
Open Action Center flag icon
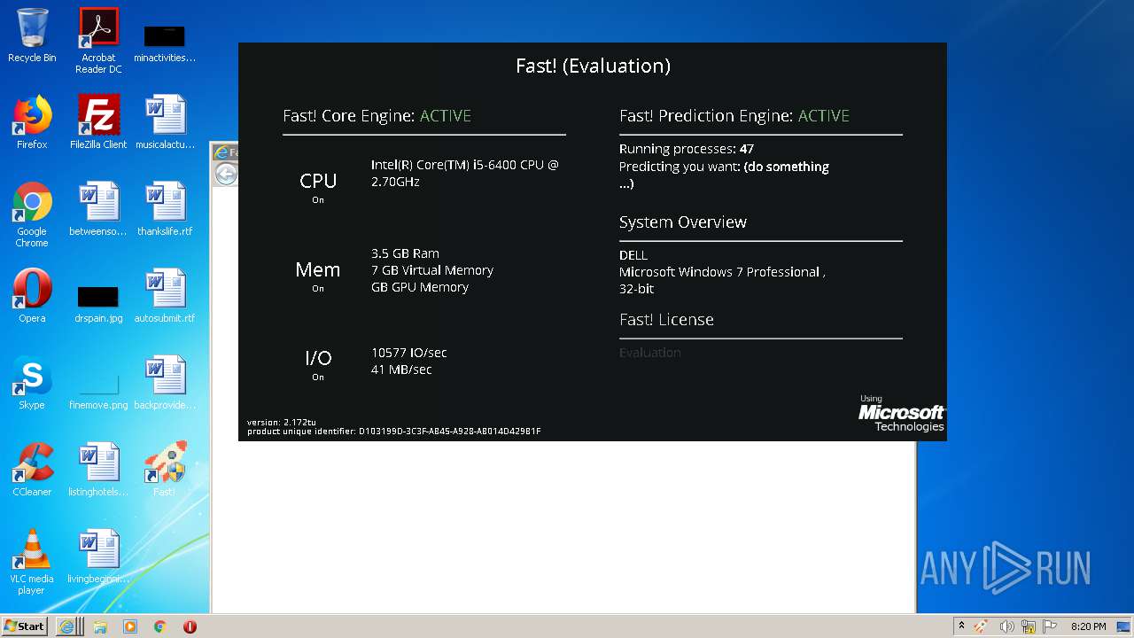point(1050,626)
